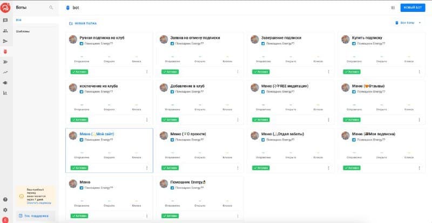Expand the Все боты filter dropdown
The width and height of the screenshot is (432, 223).
coord(408,23)
